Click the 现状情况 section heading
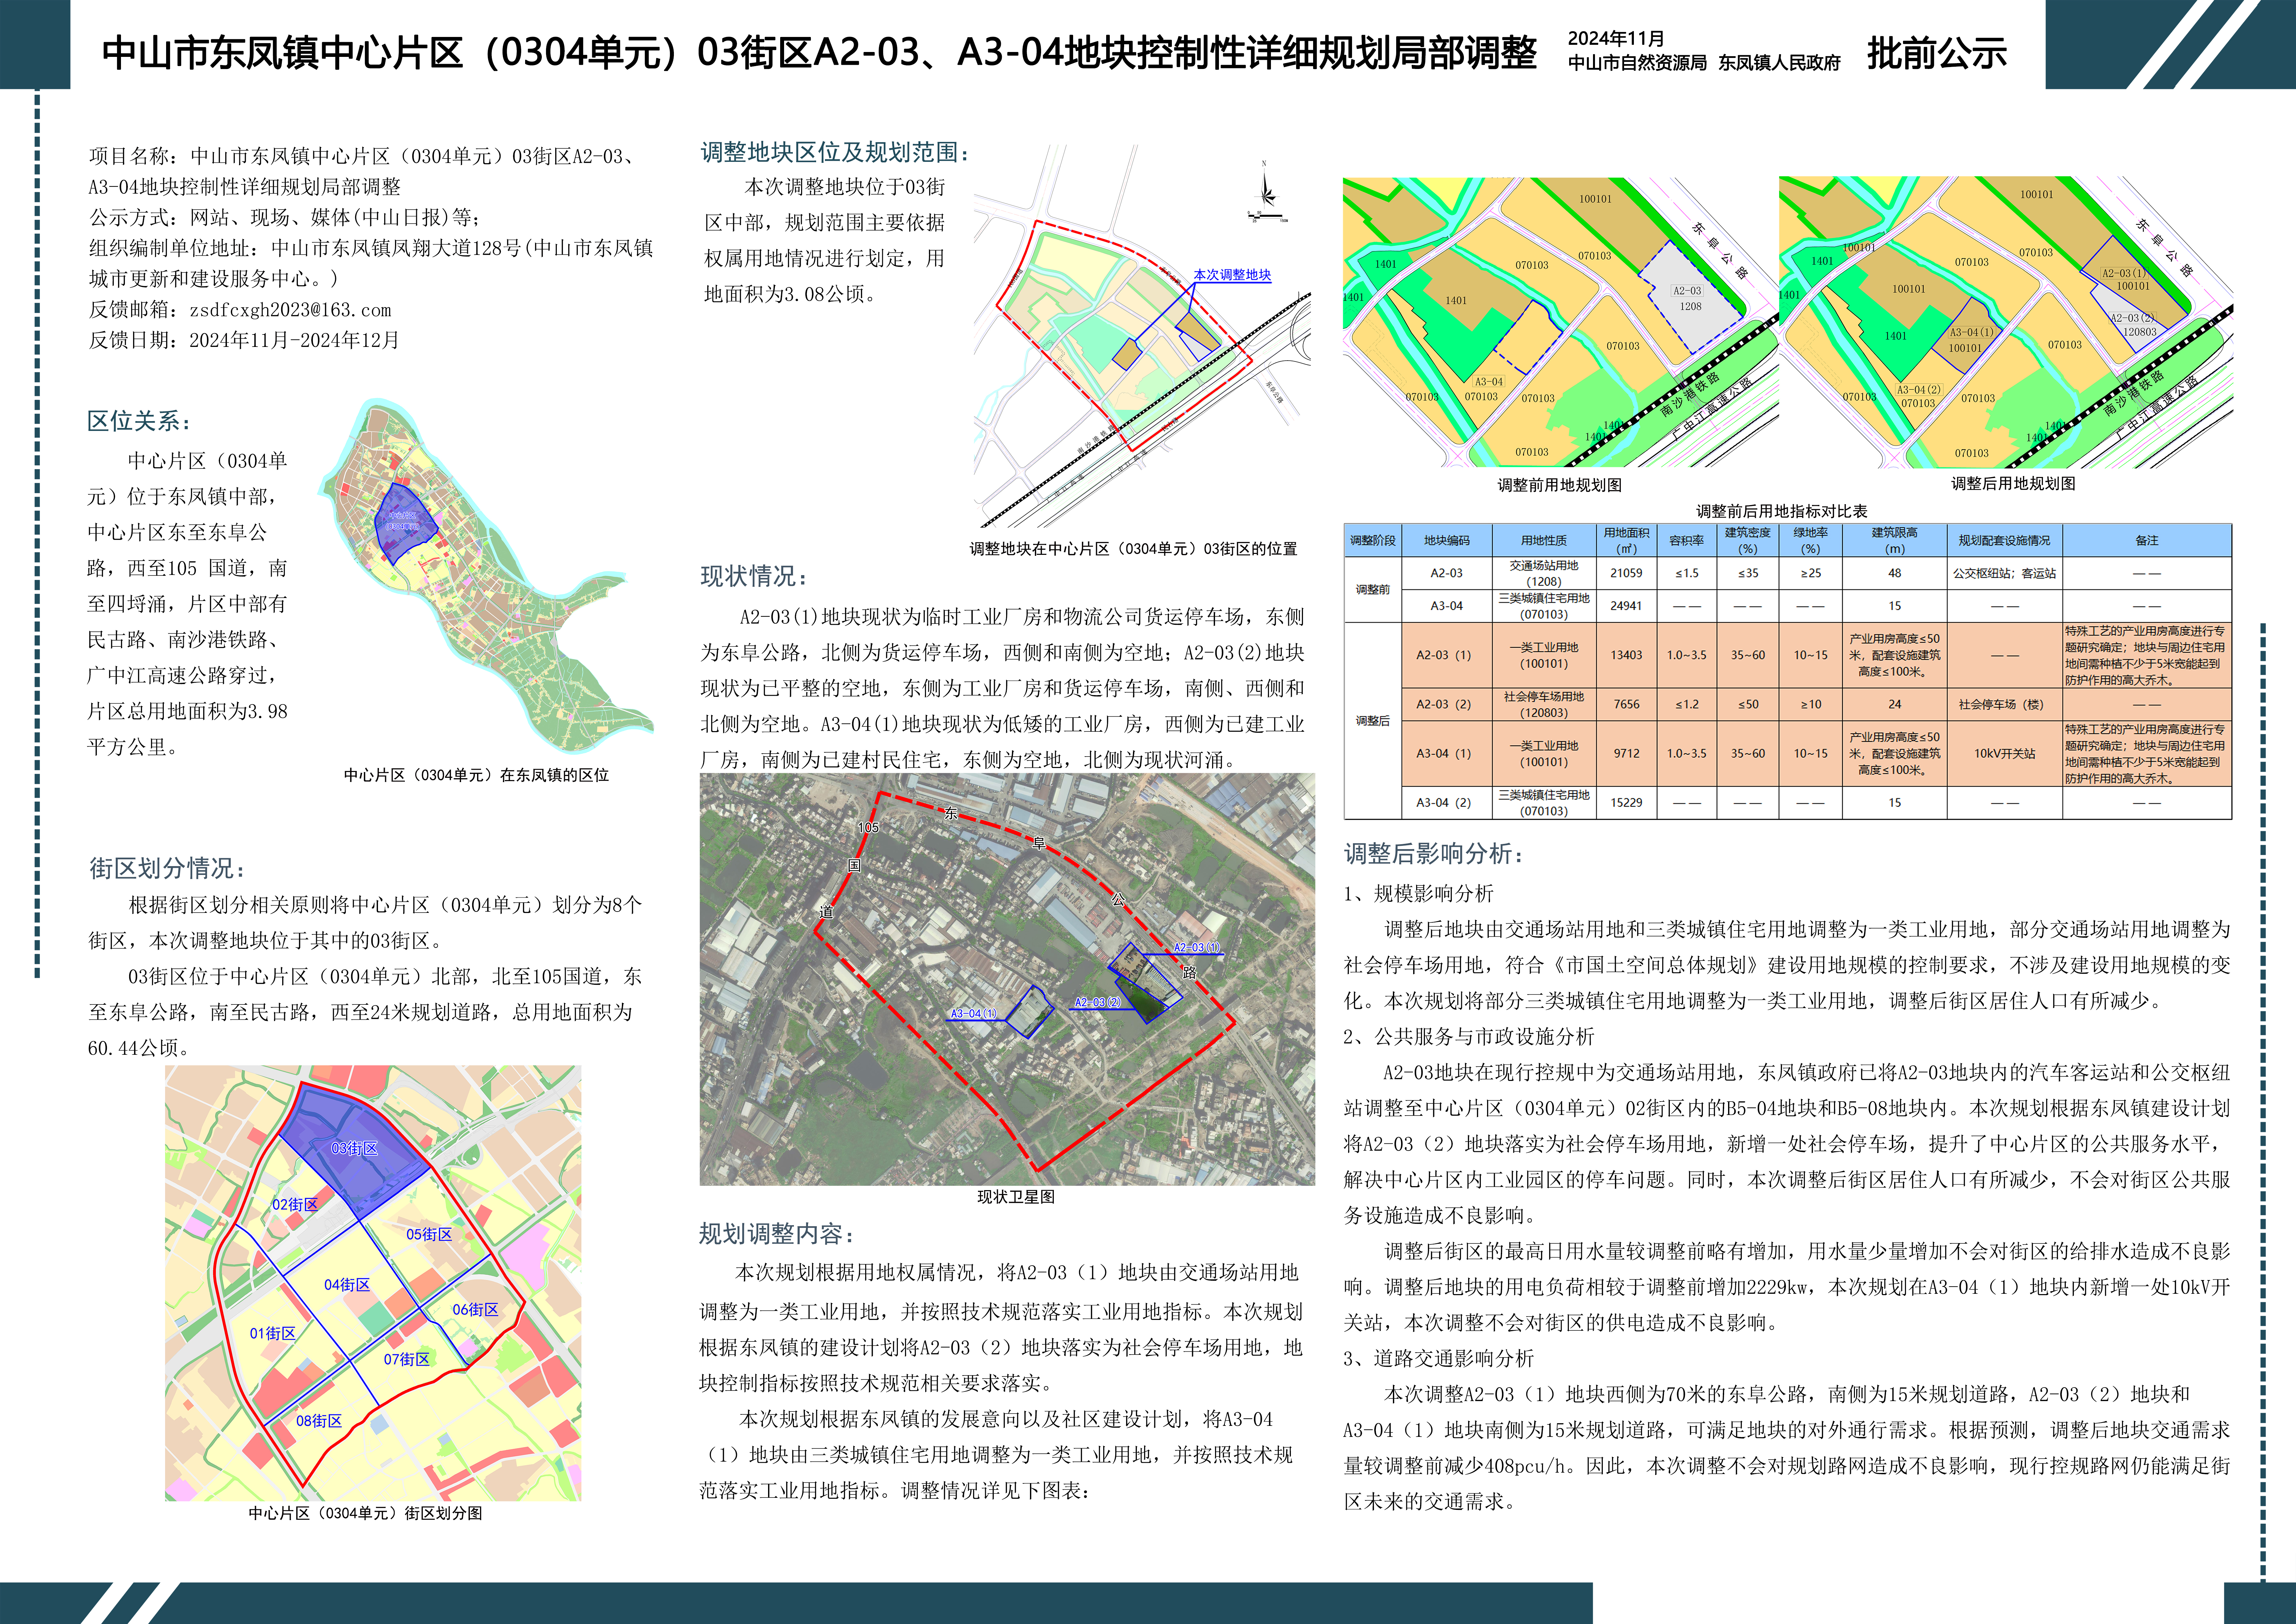This screenshot has width=2296, height=1624. point(754,576)
